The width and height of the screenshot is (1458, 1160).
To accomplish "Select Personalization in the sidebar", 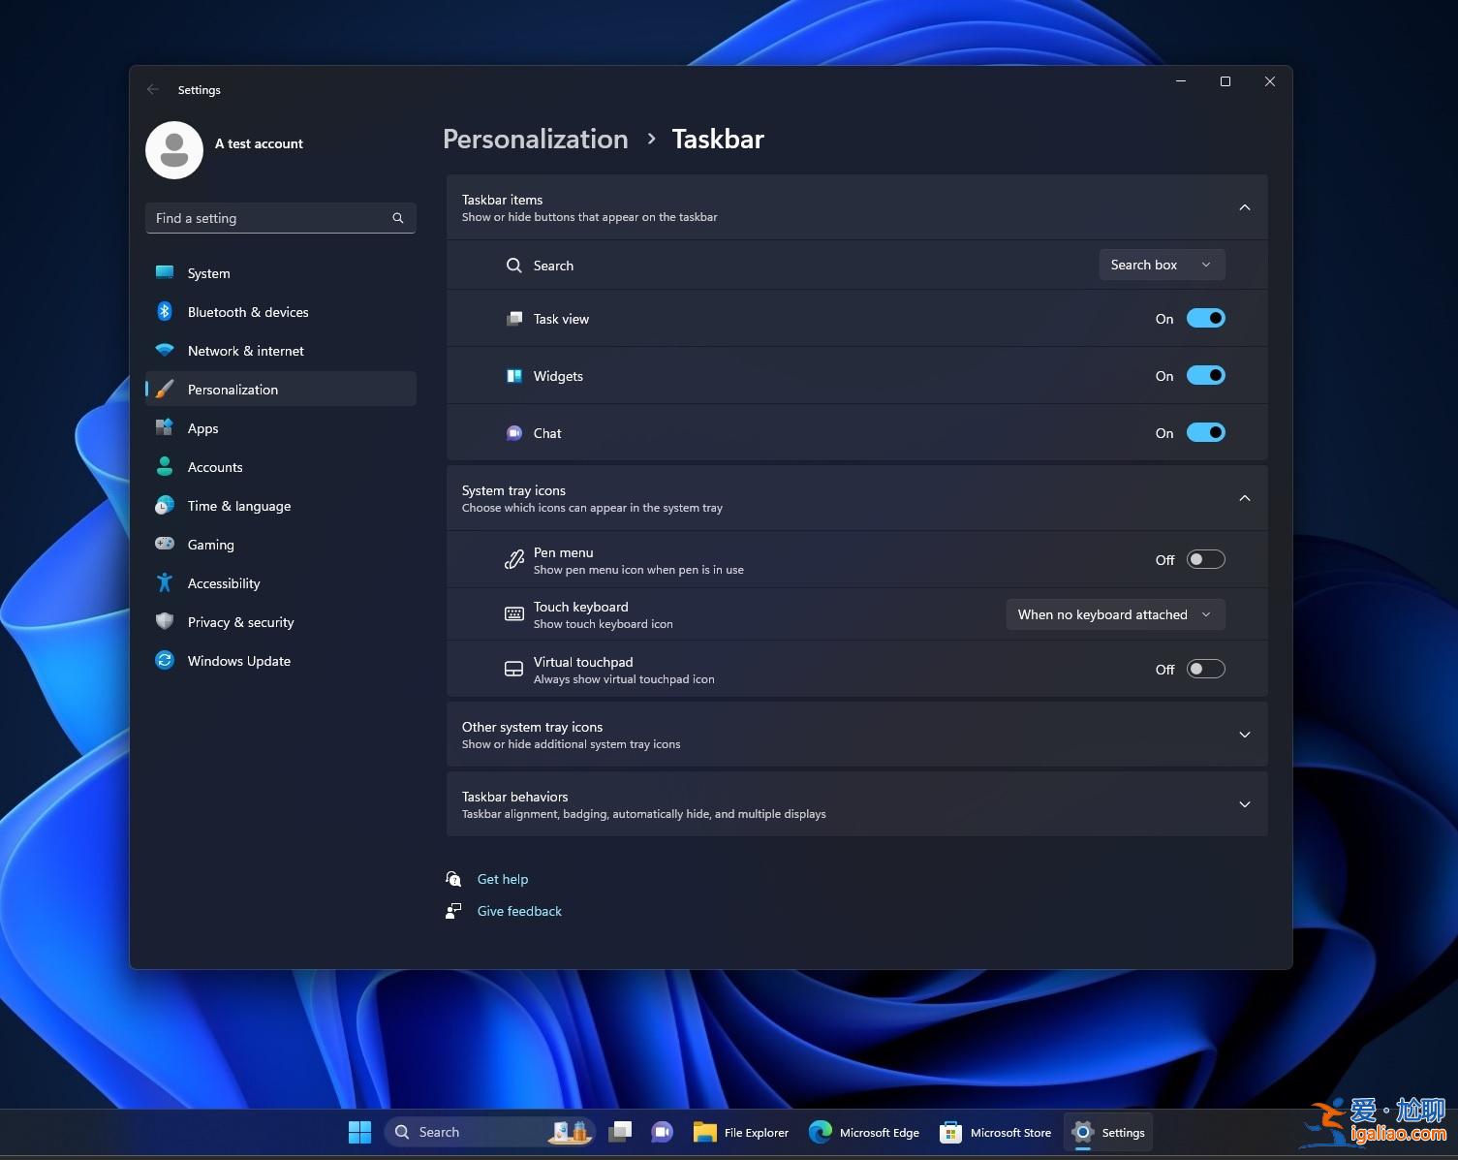I will point(233,389).
